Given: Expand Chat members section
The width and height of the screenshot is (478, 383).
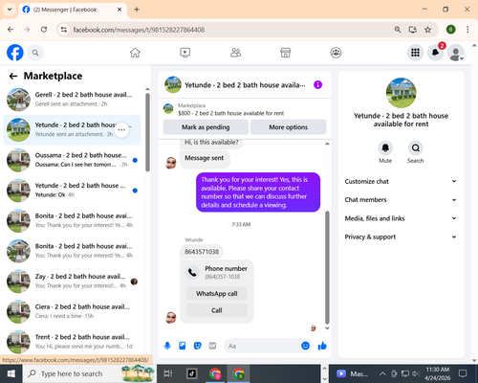Looking at the screenshot, I should tap(401, 200).
